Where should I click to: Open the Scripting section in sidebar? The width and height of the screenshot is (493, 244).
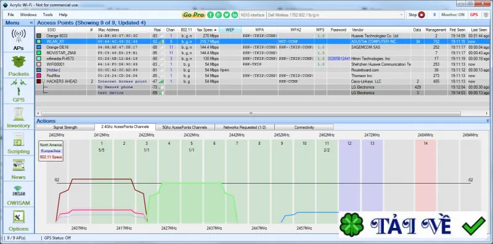tap(18, 143)
